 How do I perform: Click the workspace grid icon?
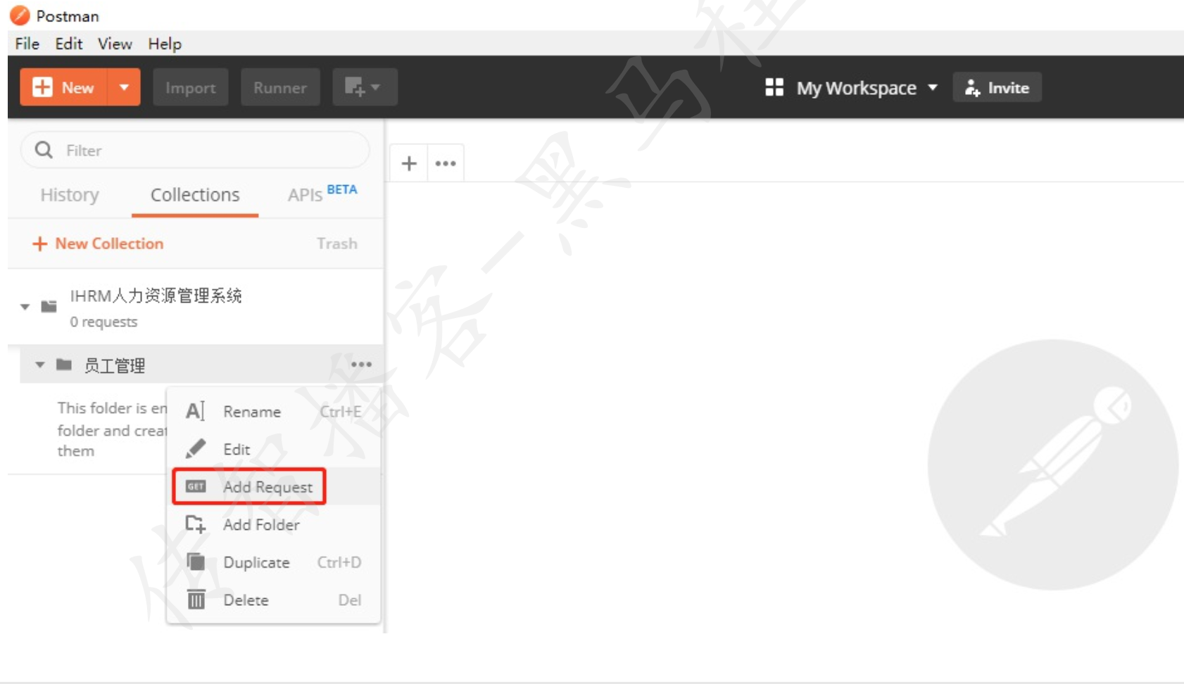pos(774,87)
